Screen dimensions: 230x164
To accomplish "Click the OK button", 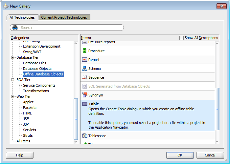I will tap(180, 155).
